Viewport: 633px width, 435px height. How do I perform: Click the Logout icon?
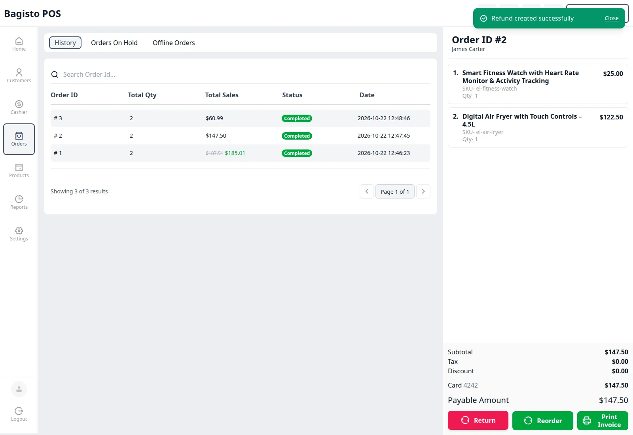(x=19, y=414)
